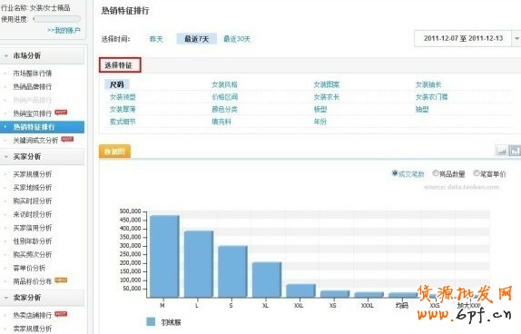Switch to the line chart view icon
The image size is (521, 334).
point(501,152)
